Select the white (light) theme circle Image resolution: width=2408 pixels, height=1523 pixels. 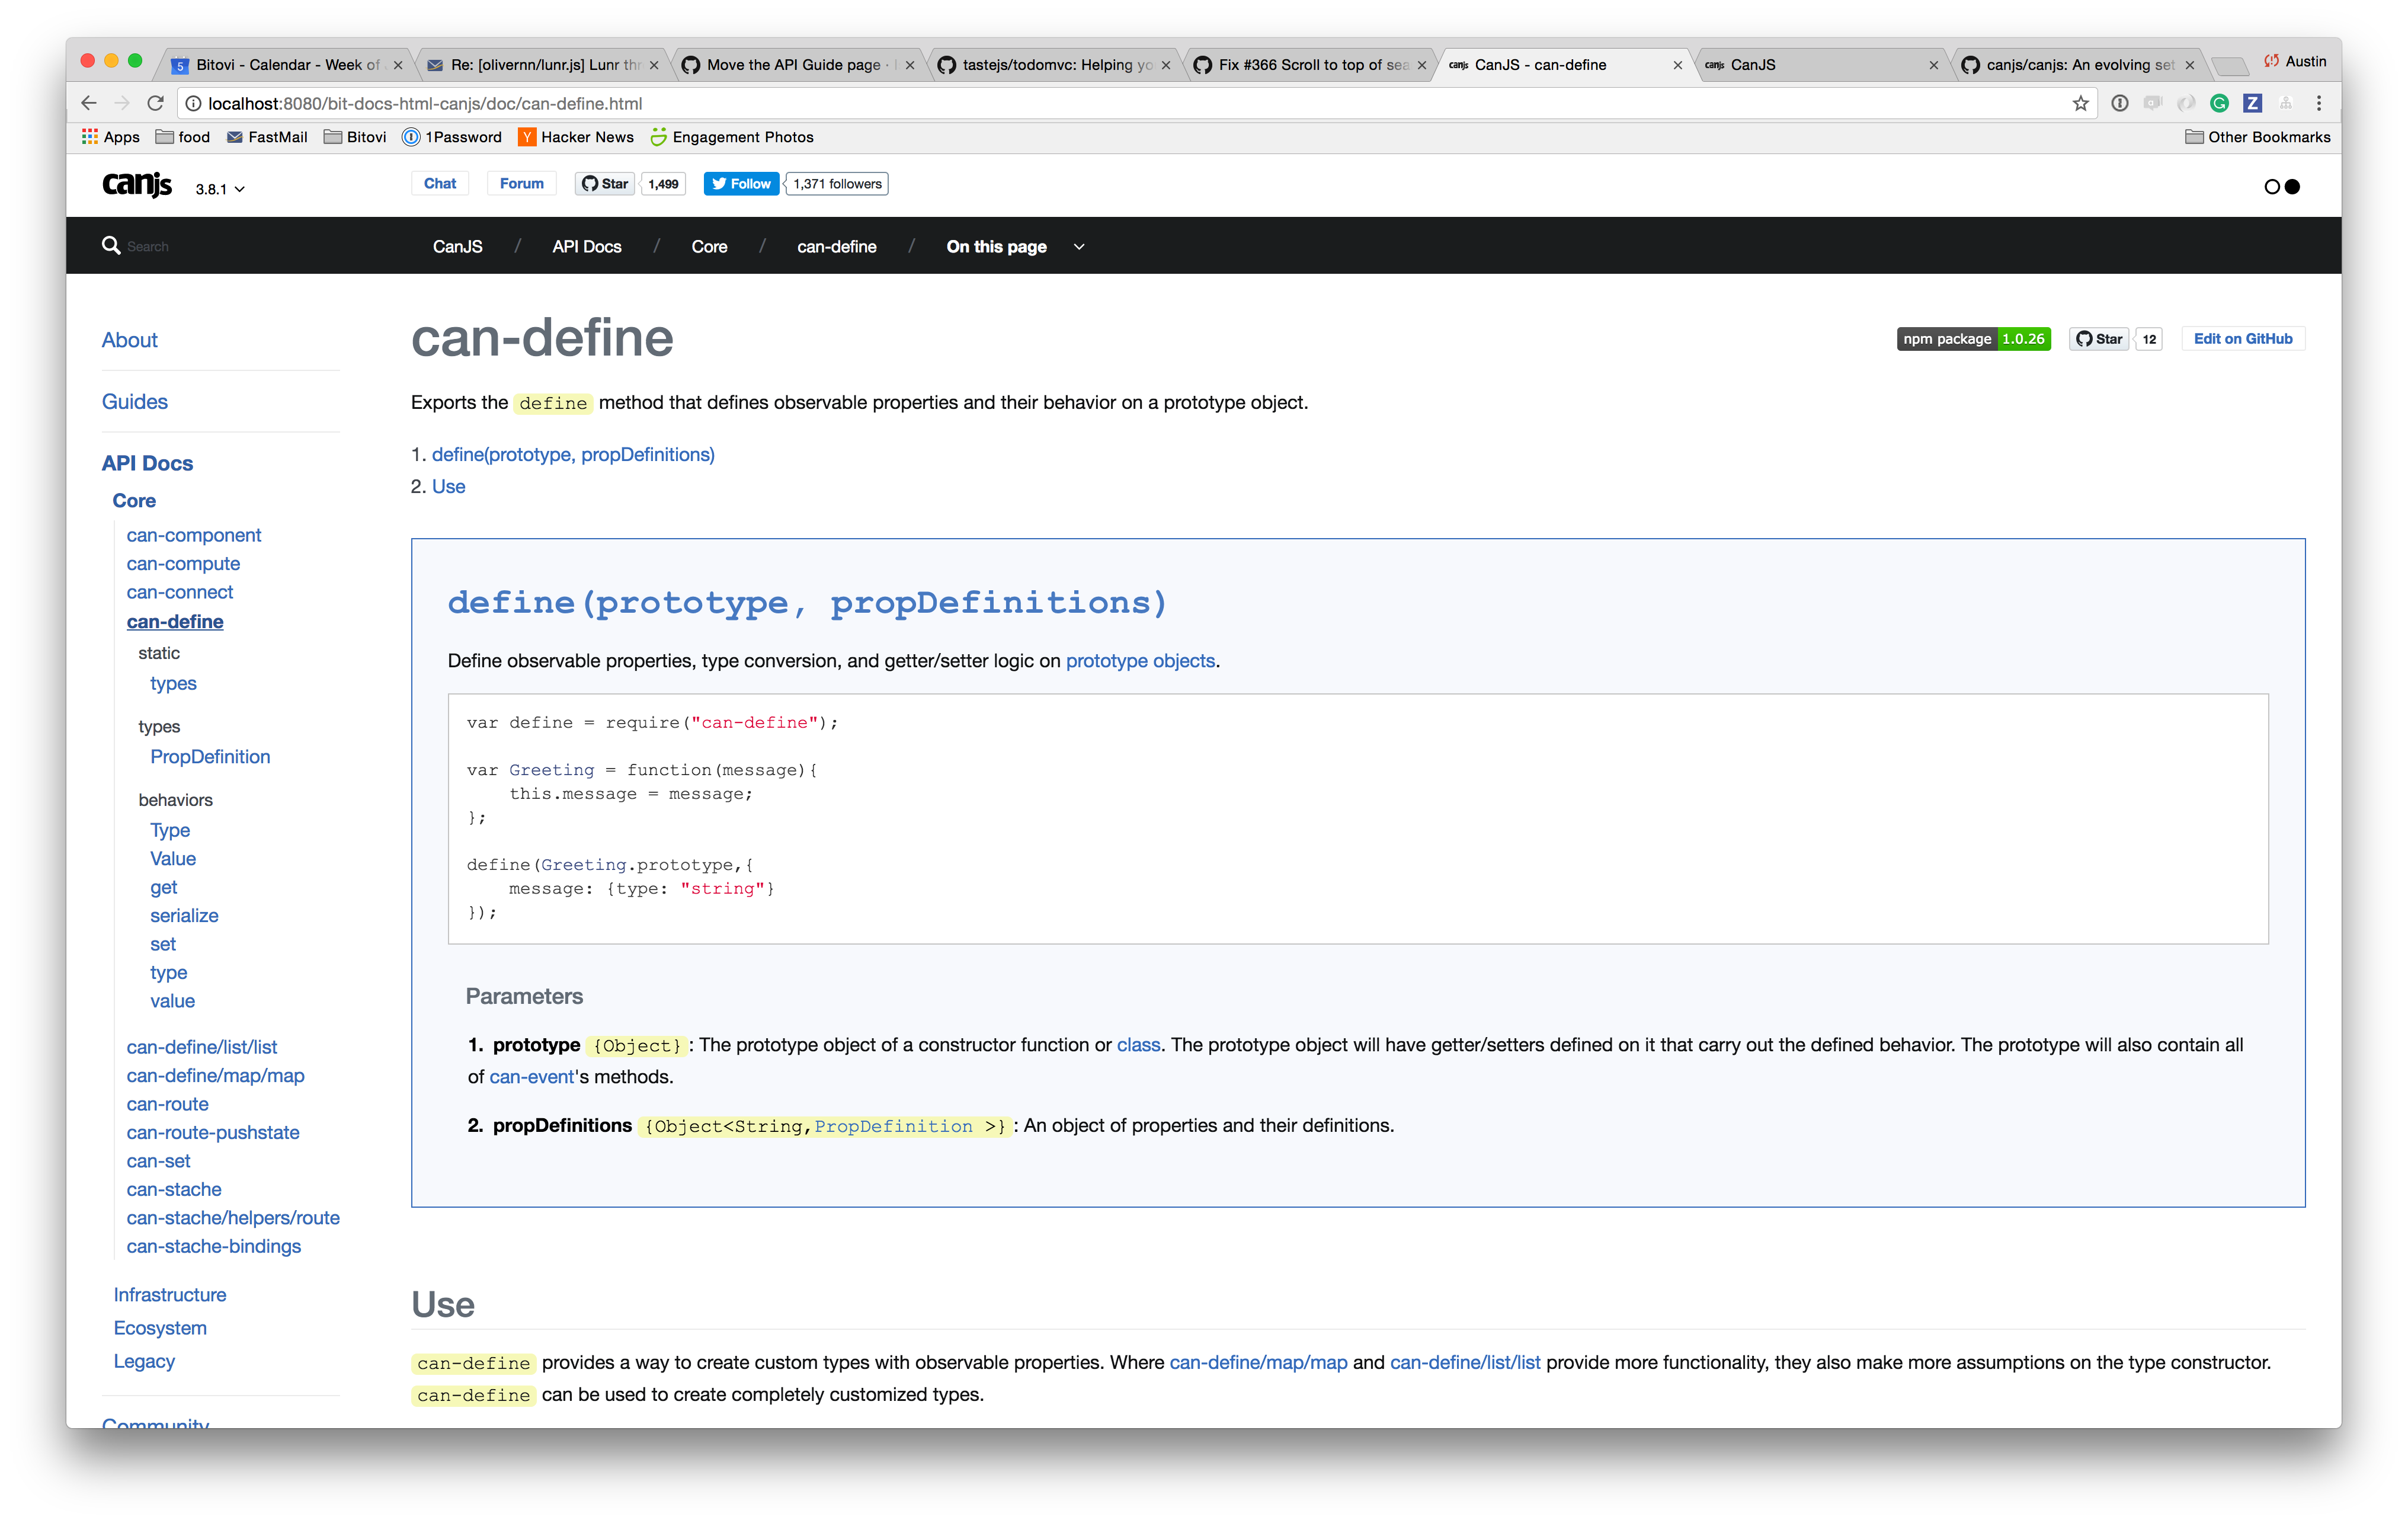(x=2272, y=187)
